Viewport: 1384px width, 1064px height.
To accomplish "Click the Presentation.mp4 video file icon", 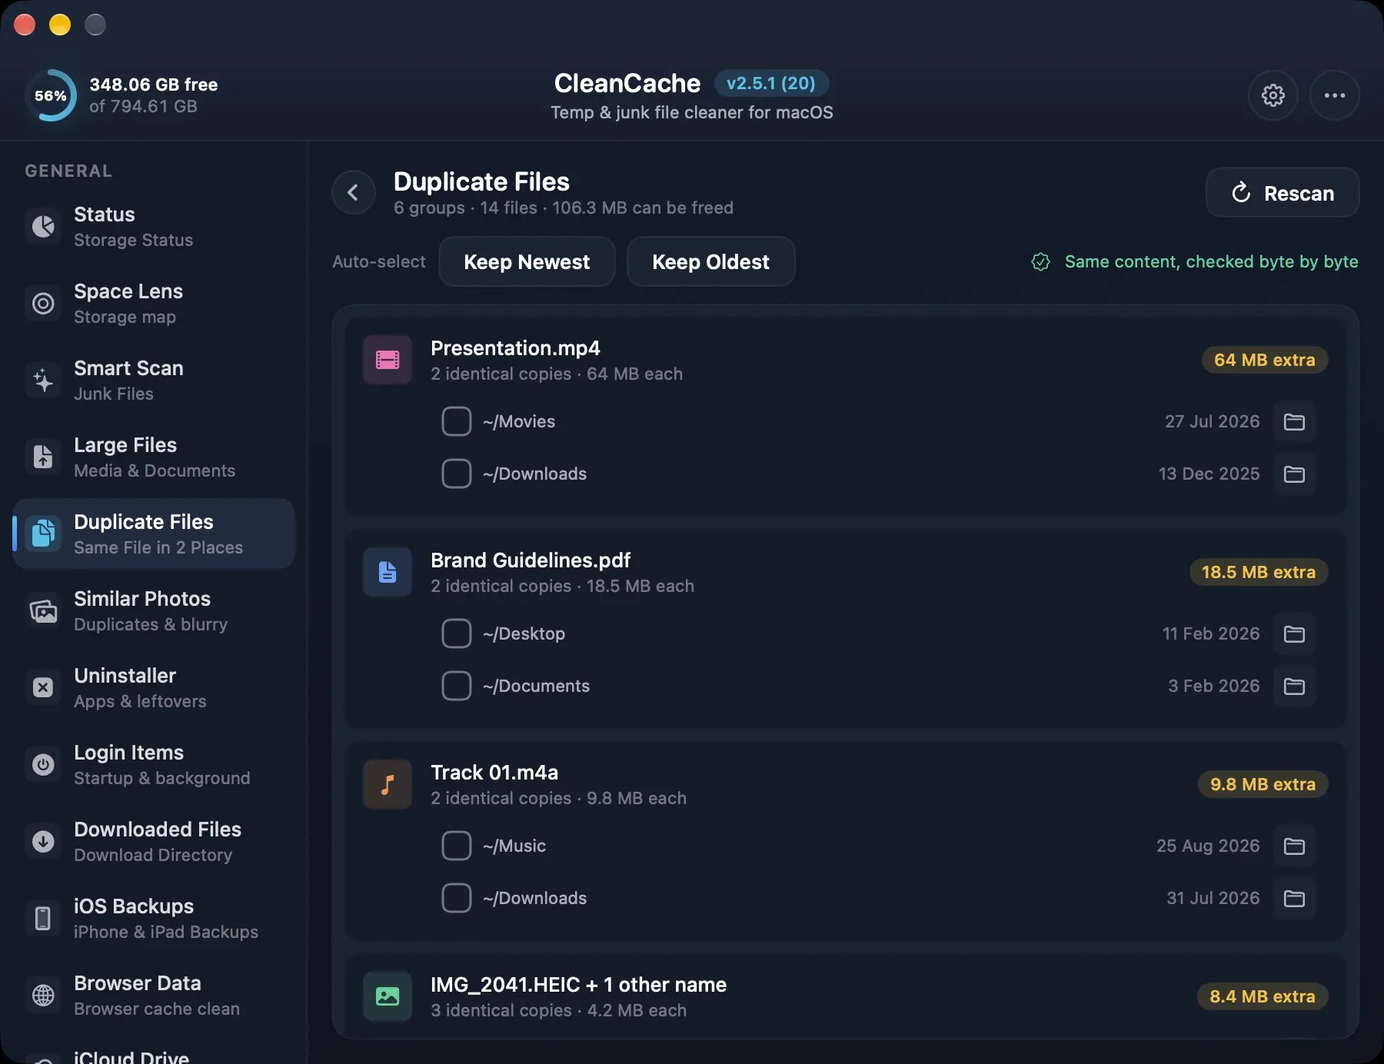I will 388,360.
